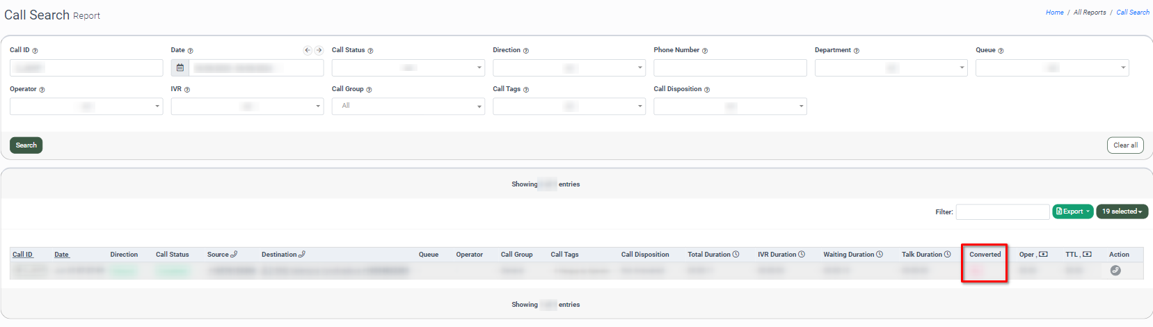This screenshot has height=327, width=1153.
Task: Open the 19 selected columns dropdown
Action: pos(1122,212)
